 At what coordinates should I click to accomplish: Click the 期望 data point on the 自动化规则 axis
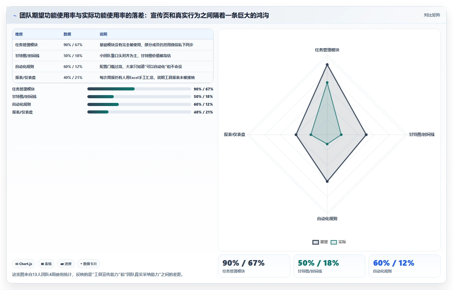click(x=327, y=181)
